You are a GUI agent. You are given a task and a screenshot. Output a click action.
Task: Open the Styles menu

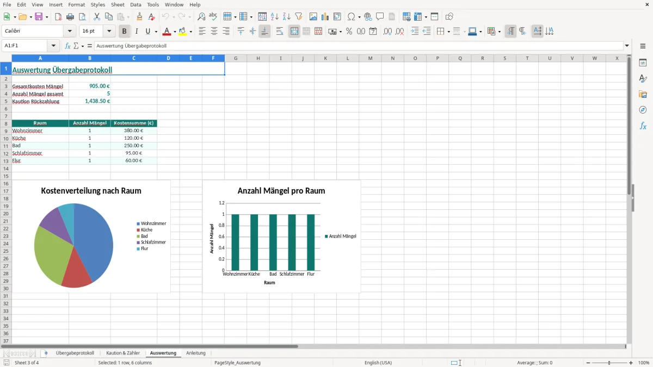coord(98,4)
